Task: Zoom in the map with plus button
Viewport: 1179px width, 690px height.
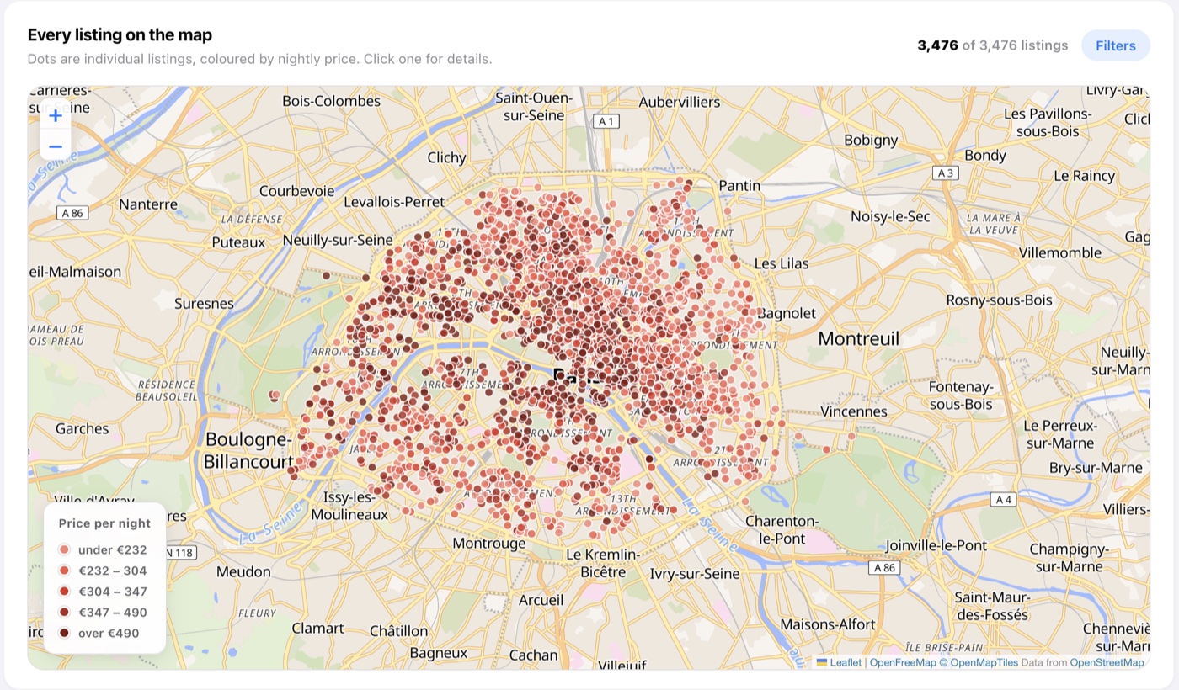Action: [56, 116]
